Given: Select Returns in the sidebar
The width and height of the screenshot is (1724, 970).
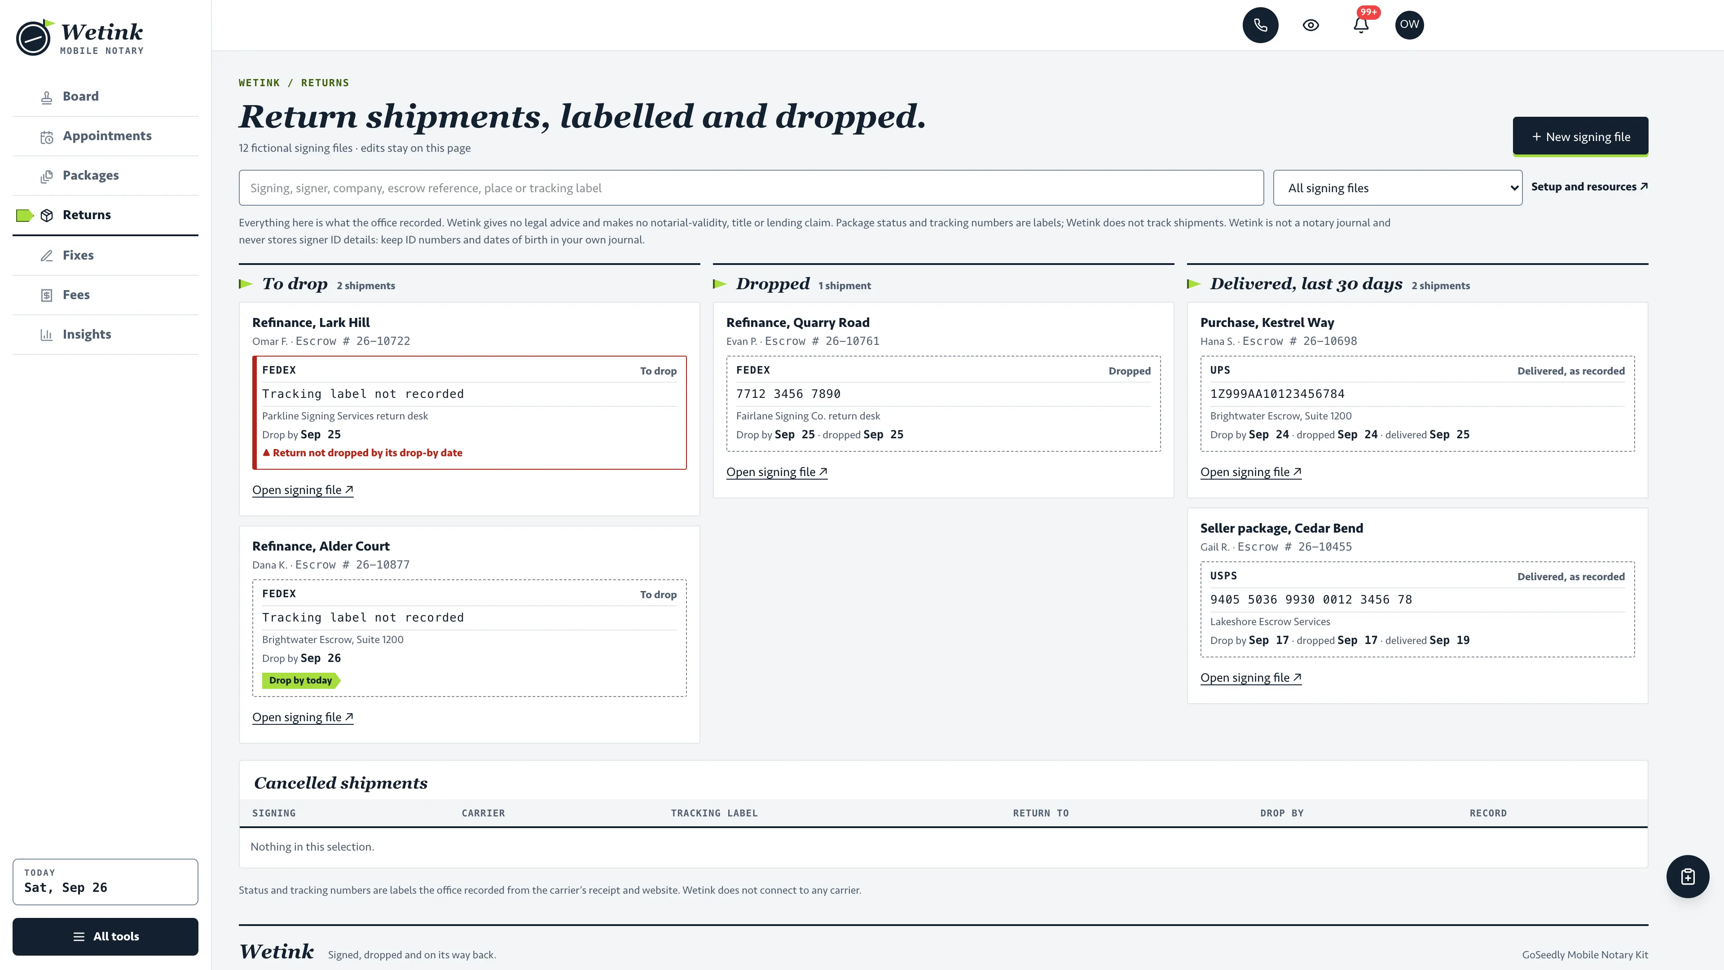Looking at the screenshot, I should click(105, 215).
